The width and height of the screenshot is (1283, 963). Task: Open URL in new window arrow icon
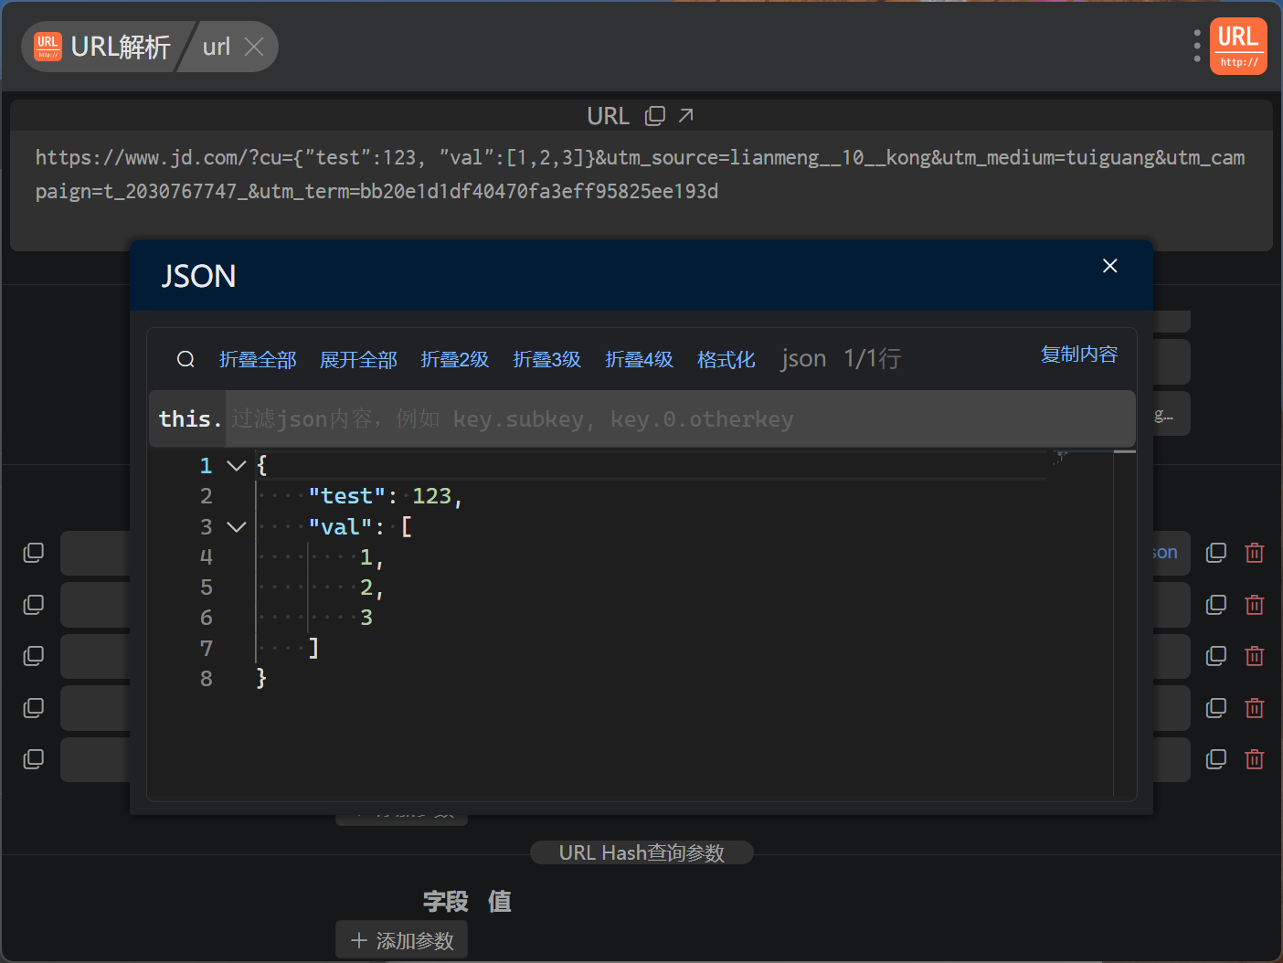686,115
